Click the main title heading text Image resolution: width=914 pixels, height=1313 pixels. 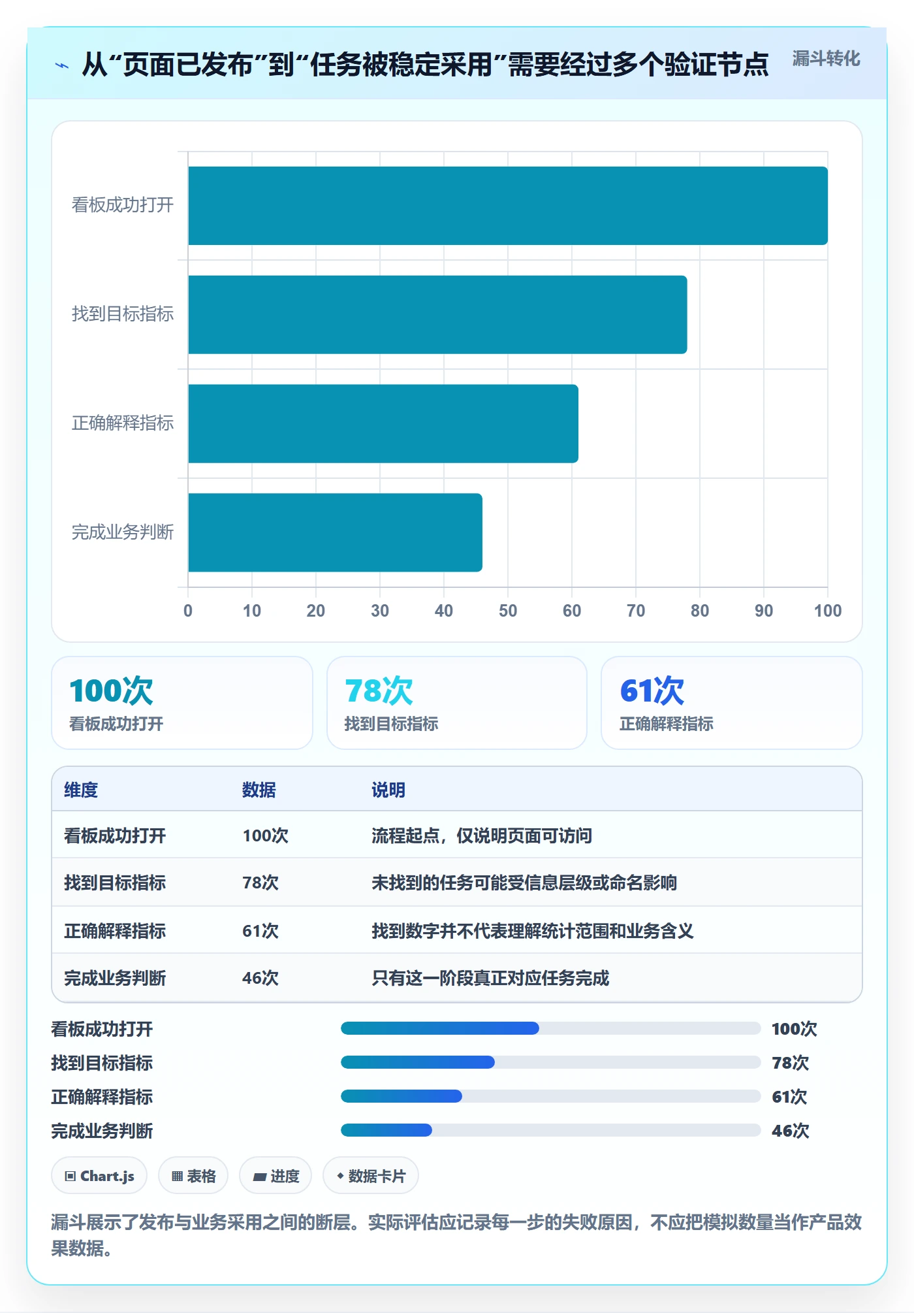click(x=425, y=65)
